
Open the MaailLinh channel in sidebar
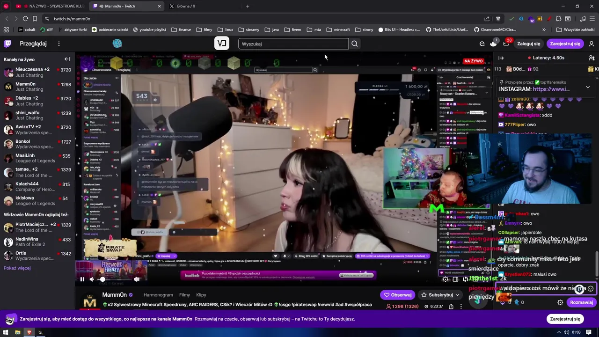37,158
